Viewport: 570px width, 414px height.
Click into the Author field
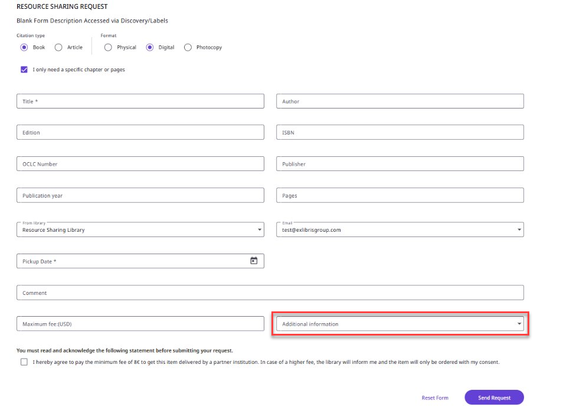click(x=399, y=101)
